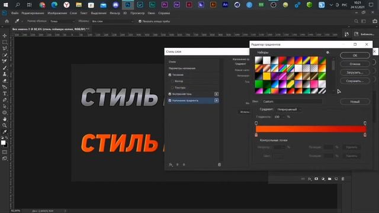379x213 pixels.
Task: Click the move effect down arrow
Action: point(184,164)
